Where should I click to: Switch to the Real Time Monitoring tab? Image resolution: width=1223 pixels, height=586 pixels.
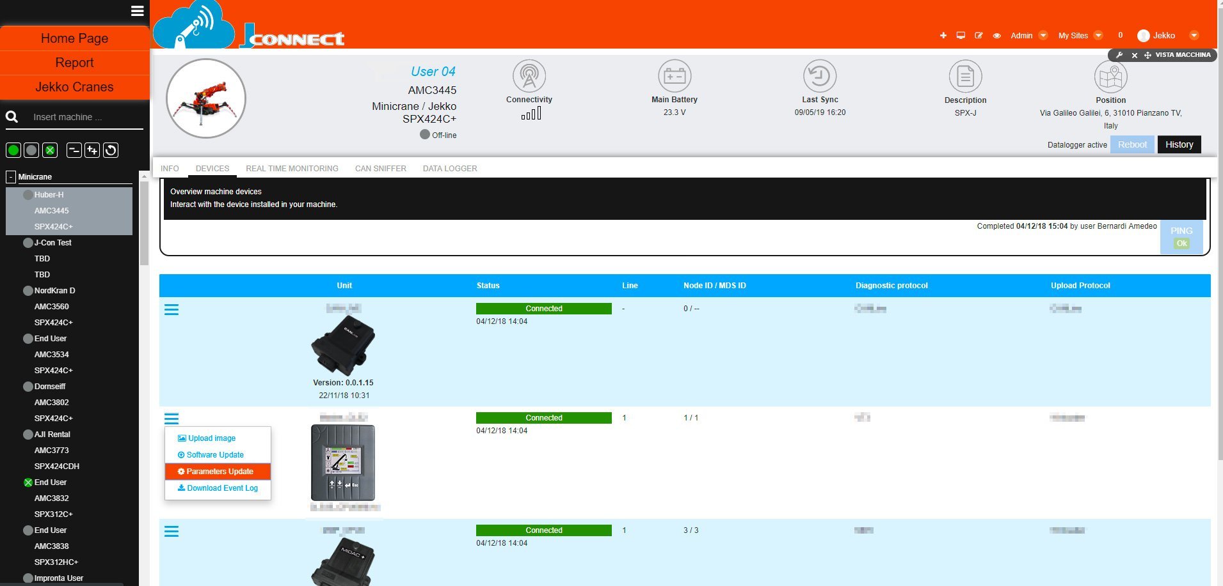click(292, 169)
